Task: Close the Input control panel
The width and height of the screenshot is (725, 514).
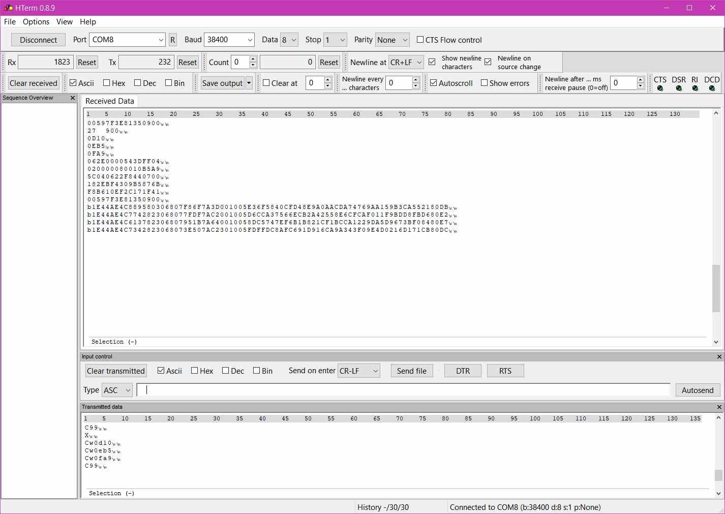Action: tap(719, 356)
